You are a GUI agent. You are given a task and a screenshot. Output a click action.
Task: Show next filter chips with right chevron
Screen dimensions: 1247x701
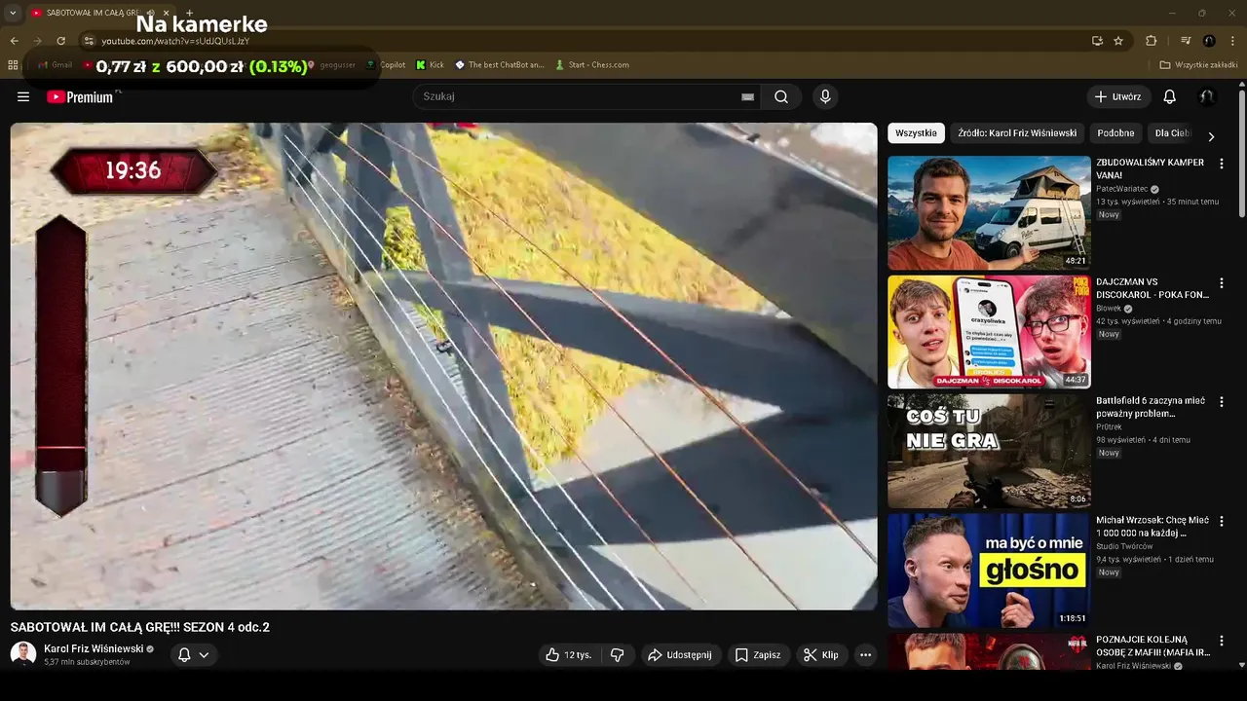[1211, 137]
